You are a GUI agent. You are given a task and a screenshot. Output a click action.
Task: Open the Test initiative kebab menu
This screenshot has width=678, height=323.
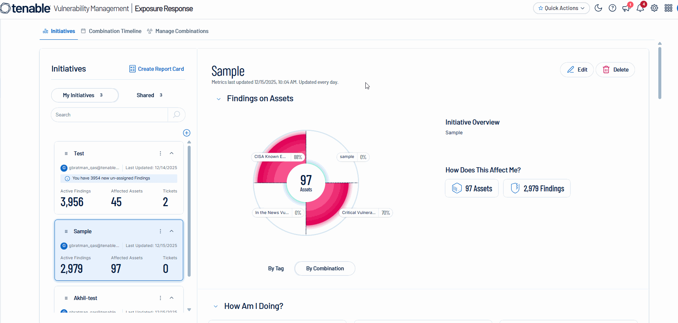click(x=160, y=154)
